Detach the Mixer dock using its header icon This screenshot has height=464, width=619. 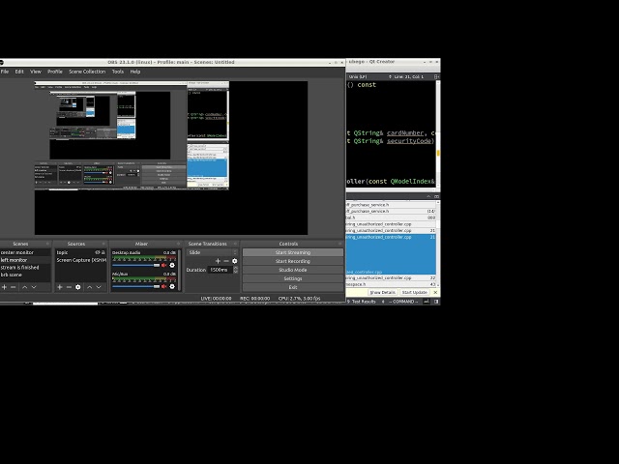click(178, 244)
